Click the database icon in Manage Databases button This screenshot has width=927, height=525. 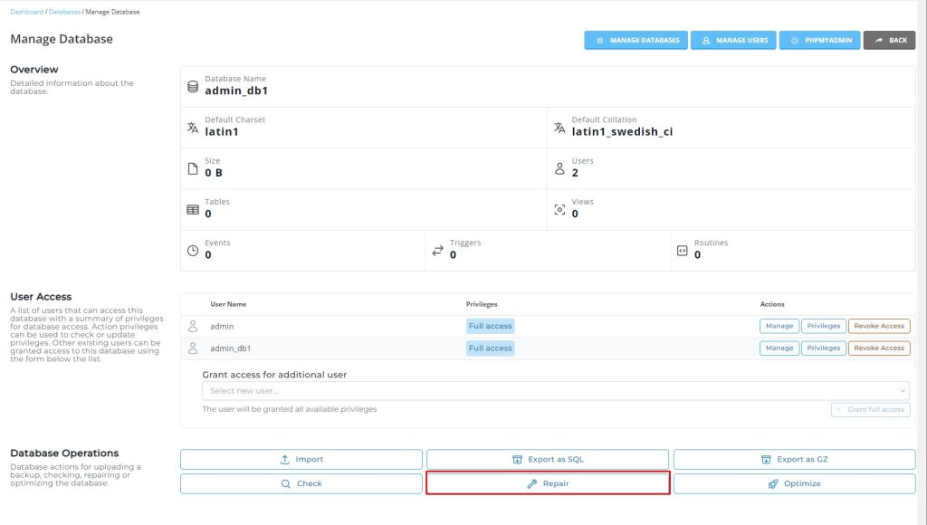click(600, 40)
